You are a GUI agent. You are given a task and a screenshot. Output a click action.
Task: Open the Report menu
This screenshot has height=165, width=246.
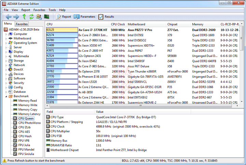[x=26, y=10]
